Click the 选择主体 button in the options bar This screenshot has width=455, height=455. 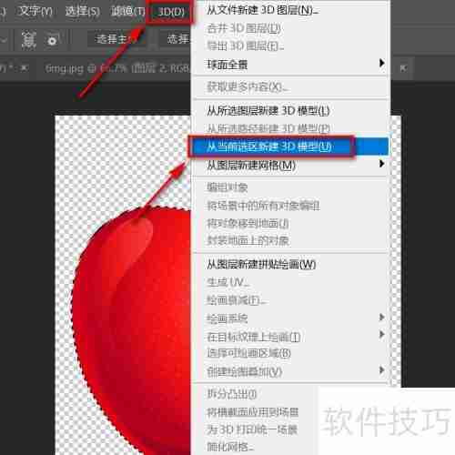[x=116, y=39]
